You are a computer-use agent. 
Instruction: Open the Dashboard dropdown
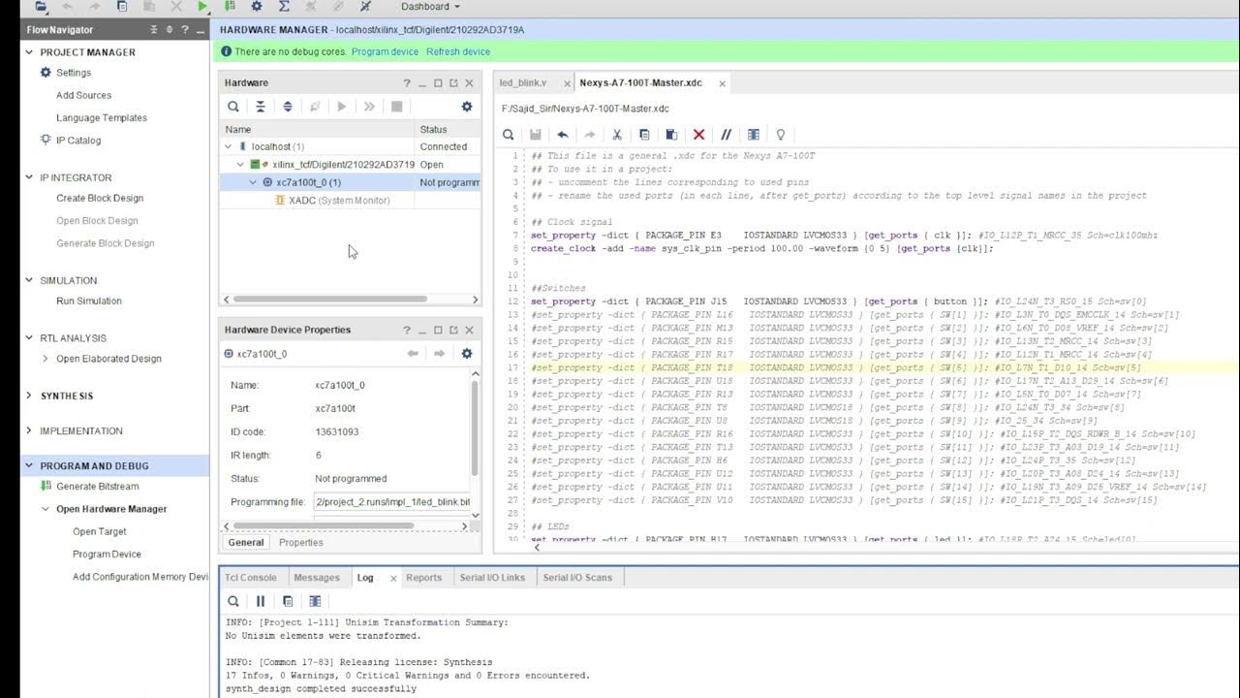pyautogui.click(x=430, y=7)
